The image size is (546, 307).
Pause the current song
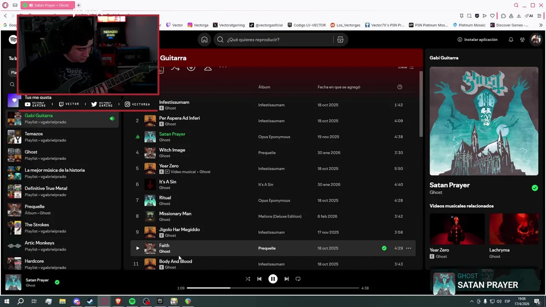coord(273,279)
